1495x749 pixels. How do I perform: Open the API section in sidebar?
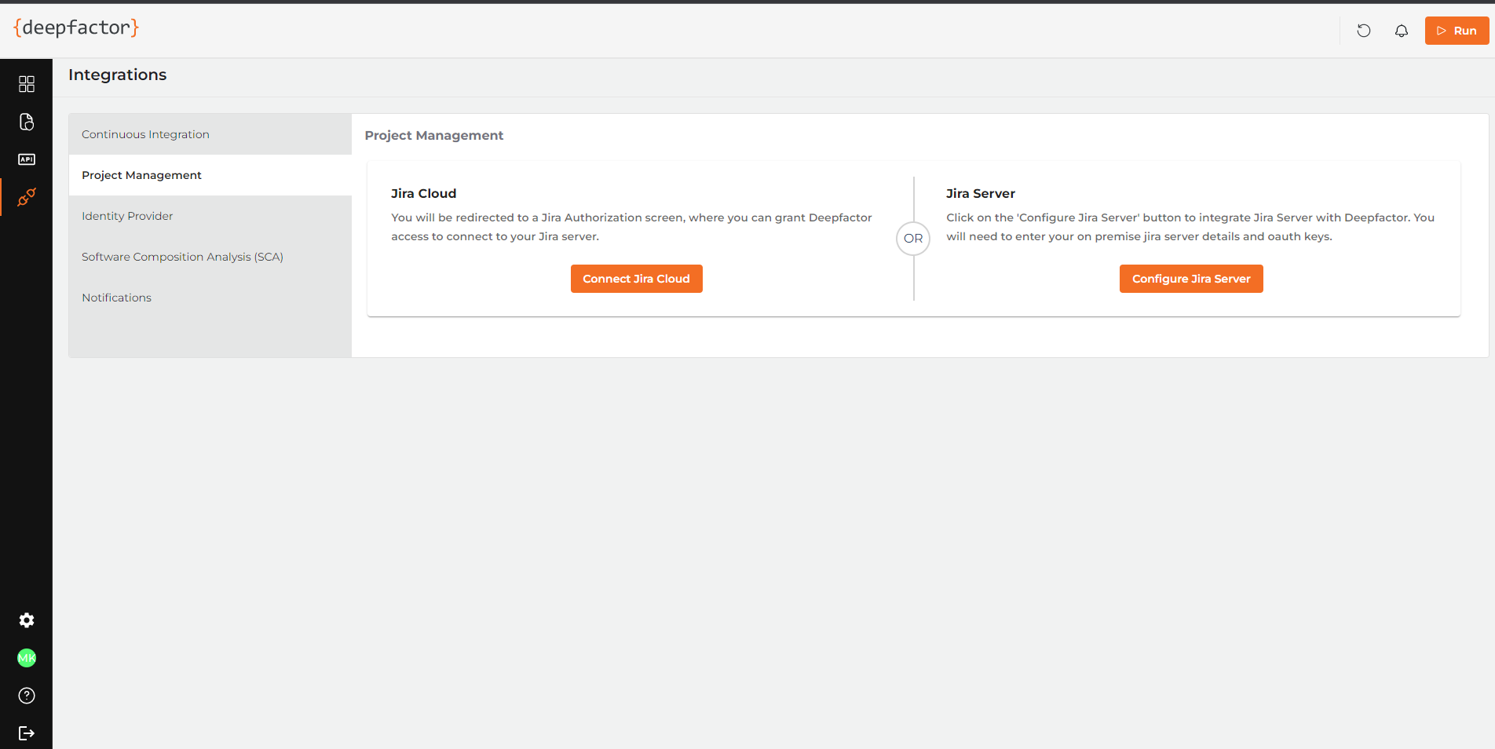[27, 159]
